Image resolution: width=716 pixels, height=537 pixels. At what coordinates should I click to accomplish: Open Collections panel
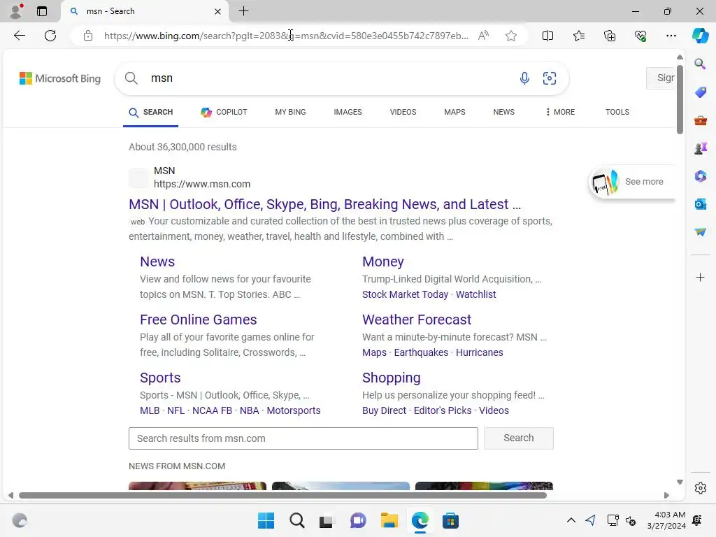pos(610,36)
